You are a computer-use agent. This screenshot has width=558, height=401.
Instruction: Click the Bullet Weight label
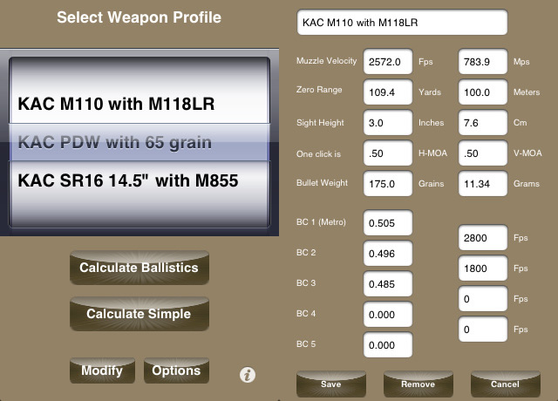click(322, 183)
